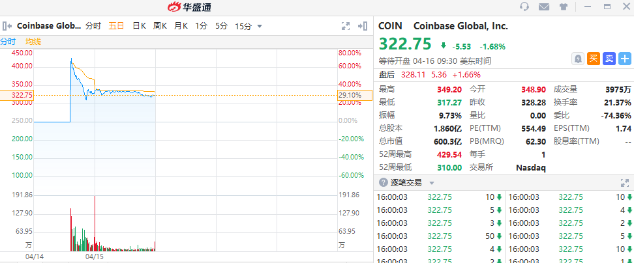Click the EPS(TTM) value 1.74
The width and height of the screenshot is (634, 263).
click(624, 128)
